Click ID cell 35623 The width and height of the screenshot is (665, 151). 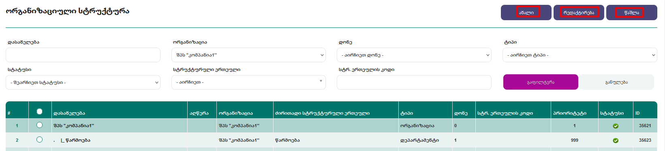(645, 140)
